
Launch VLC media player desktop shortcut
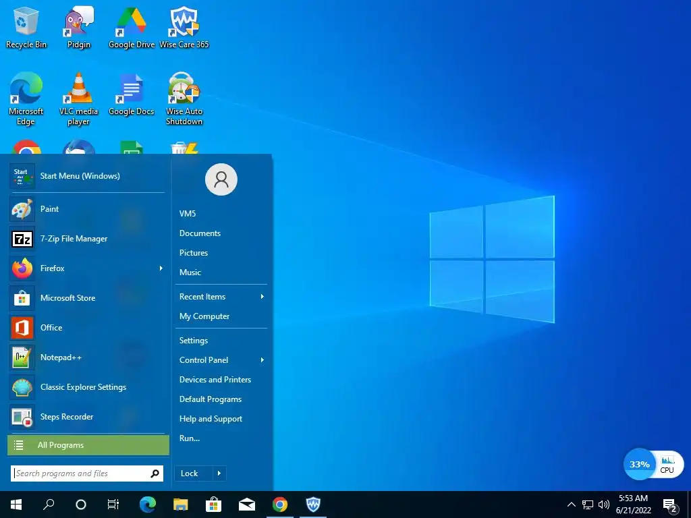click(78, 98)
